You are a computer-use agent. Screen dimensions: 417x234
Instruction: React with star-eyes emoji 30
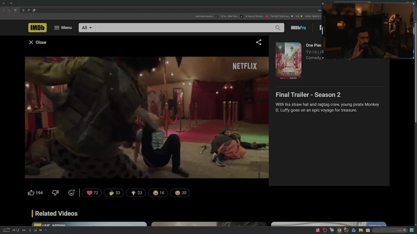180,193
